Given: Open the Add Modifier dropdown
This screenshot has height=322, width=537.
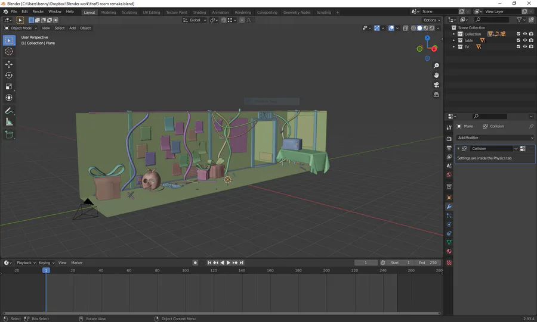Looking at the screenshot, I should [x=495, y=137].
